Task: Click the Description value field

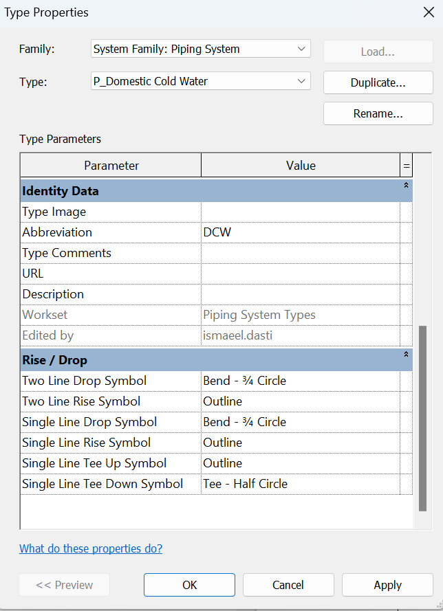Action: point(301,294)
